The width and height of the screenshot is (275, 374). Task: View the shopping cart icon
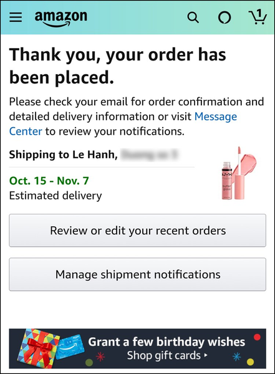click(x=258, y=17)
